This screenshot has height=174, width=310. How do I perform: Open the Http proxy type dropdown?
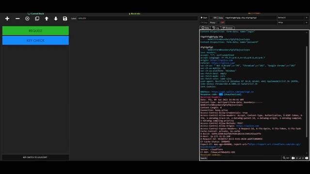point(293,23)
